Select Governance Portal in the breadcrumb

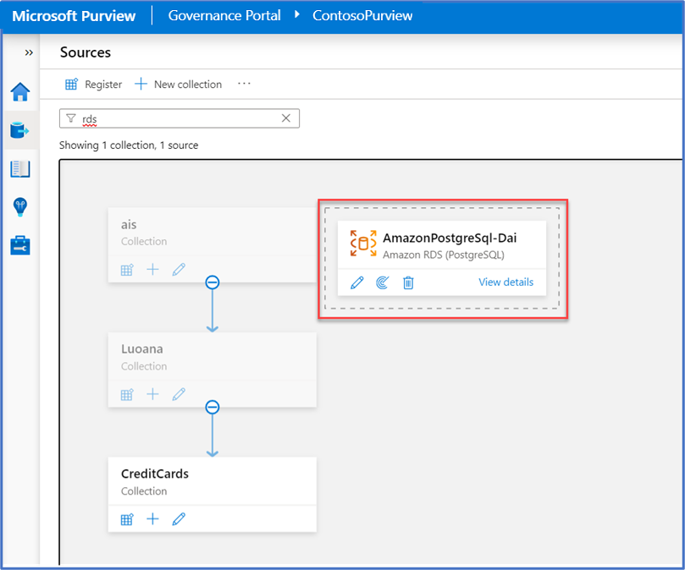point(224,15)
